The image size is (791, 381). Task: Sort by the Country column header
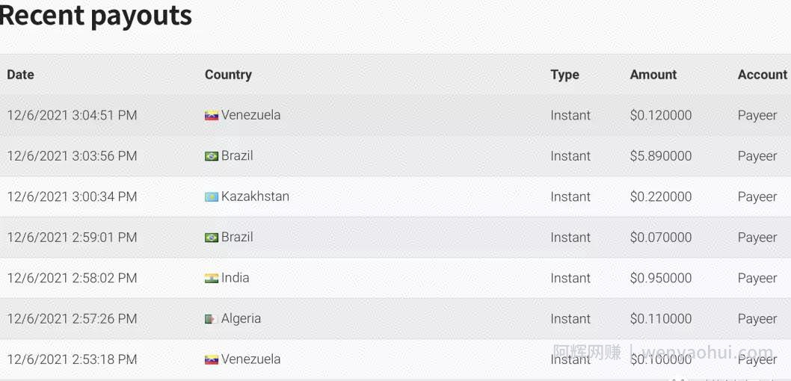tap(228, 75)
